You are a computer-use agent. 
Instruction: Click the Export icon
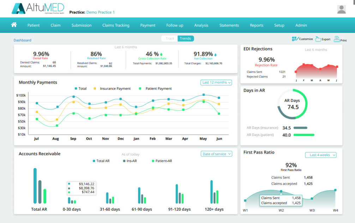(x=323, y=39)
